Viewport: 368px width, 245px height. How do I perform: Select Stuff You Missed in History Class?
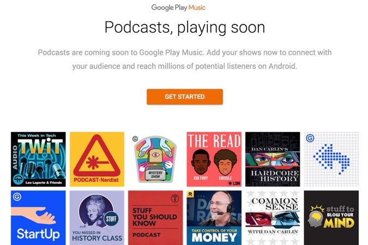[97, 218]
